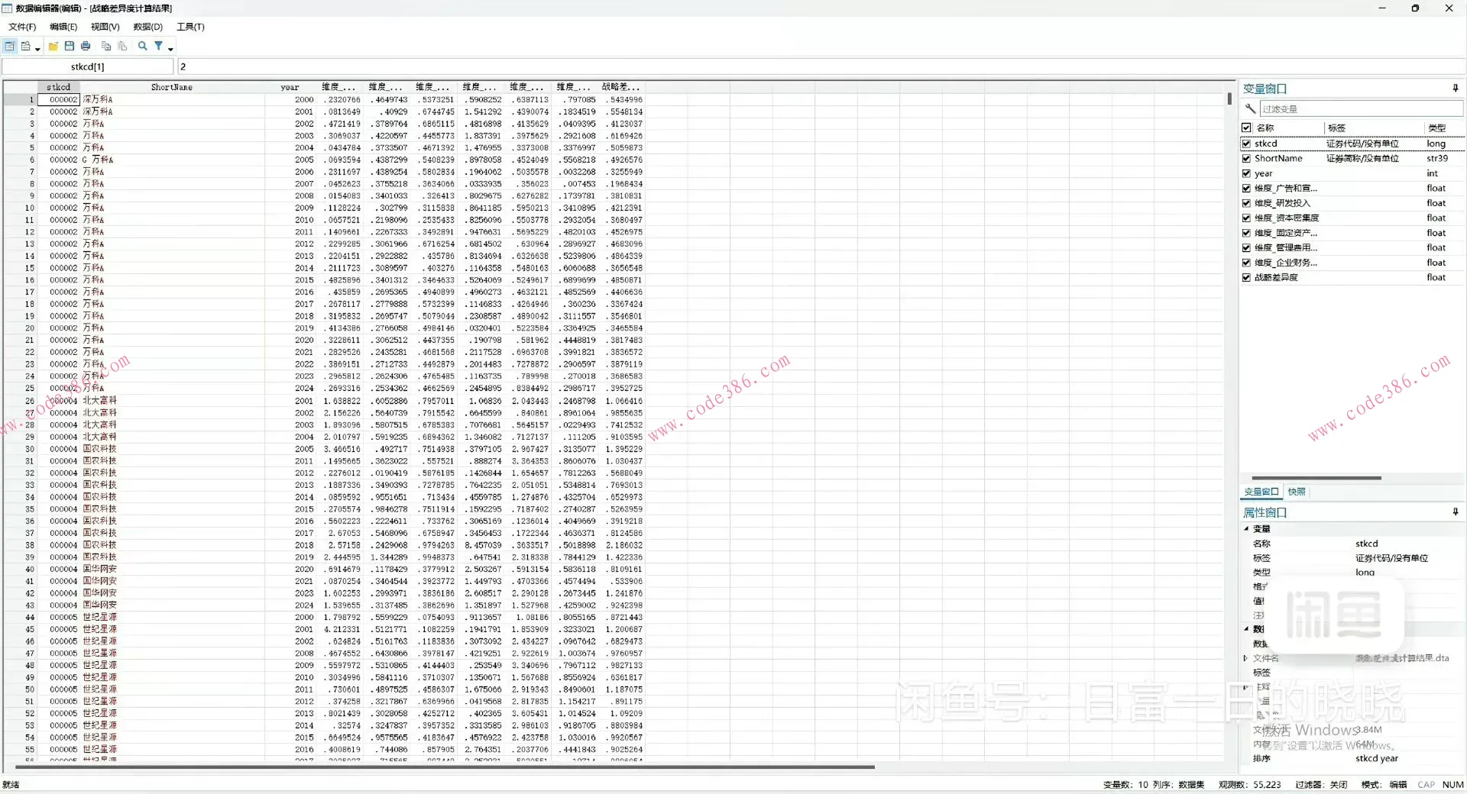
Task: Click the 过滤变量 filter variables field
Action: pos(1360,109)
